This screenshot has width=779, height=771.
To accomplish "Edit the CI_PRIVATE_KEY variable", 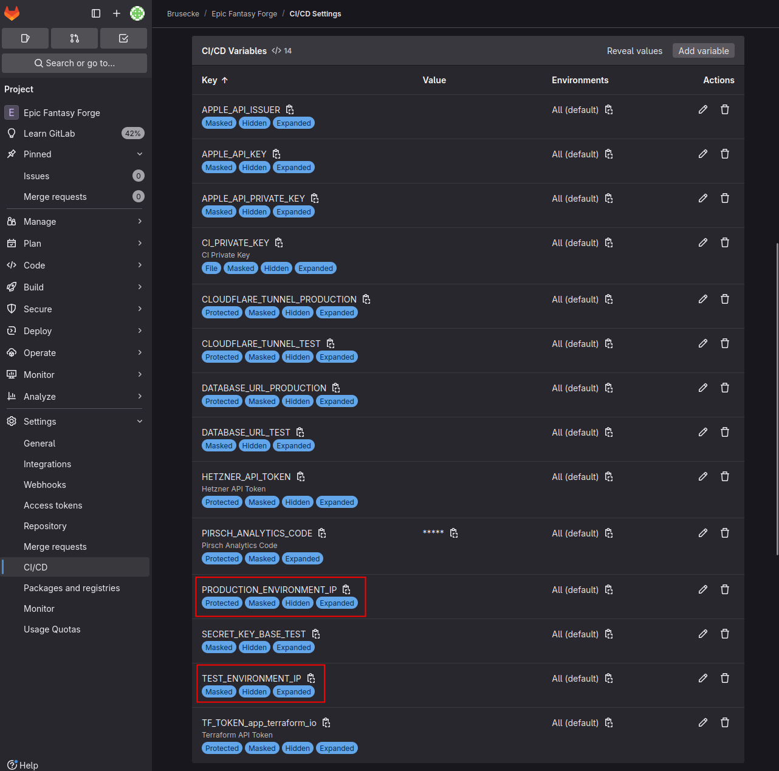I will (x=703, y=243).
